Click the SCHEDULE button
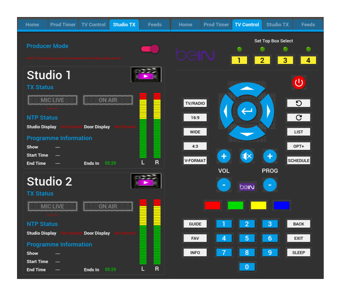Image resolution: width=341 pixels, height=296 pixels. [x=298, y=161]
